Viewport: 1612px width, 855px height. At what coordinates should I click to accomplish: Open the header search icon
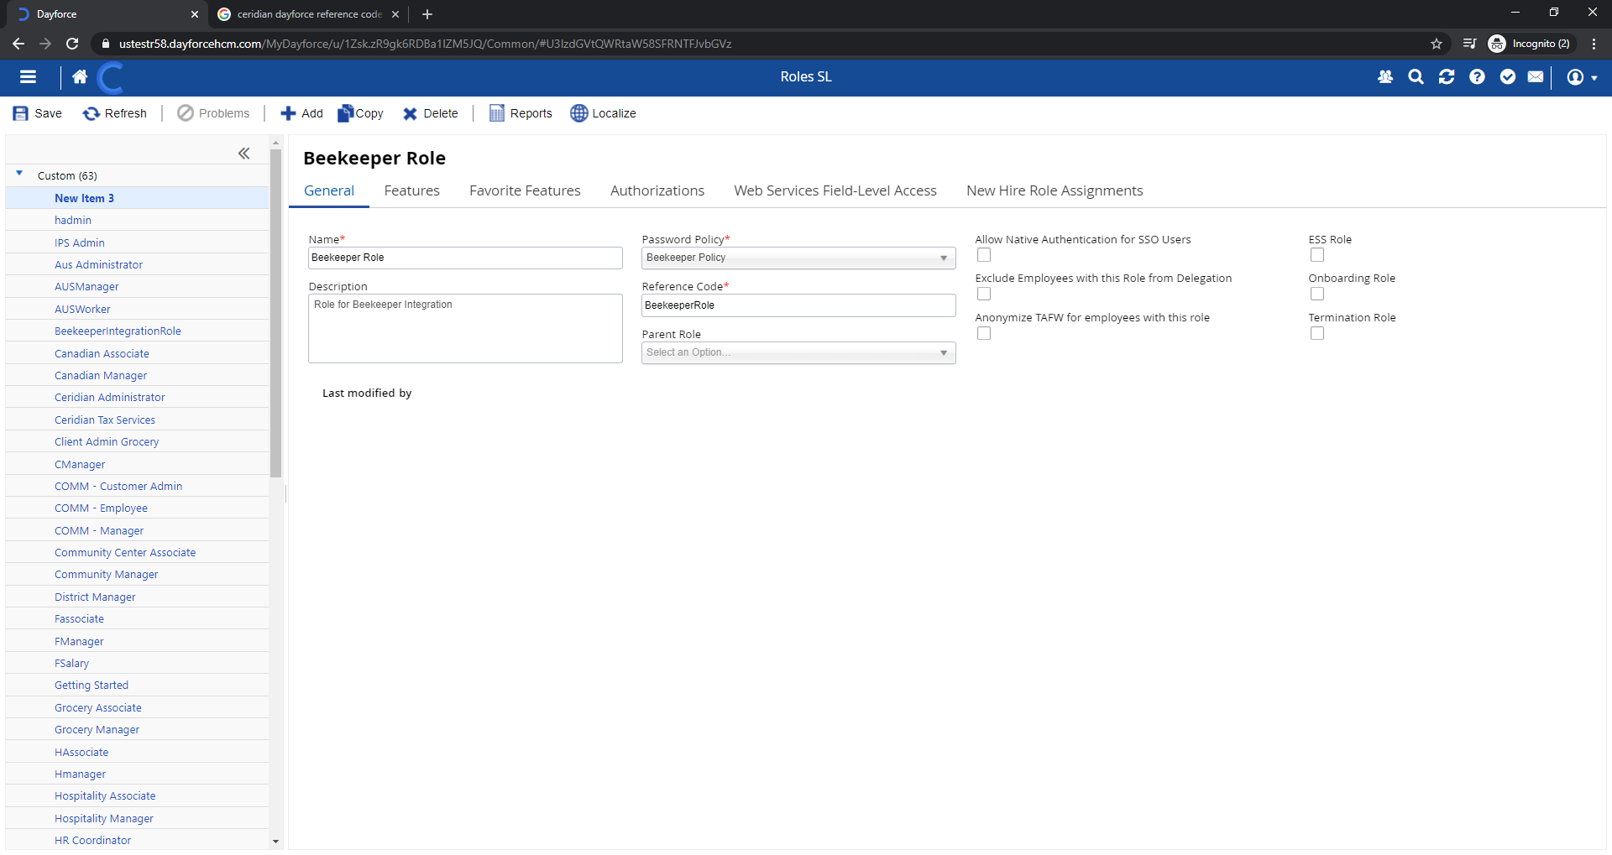[x=1416, y=77]
